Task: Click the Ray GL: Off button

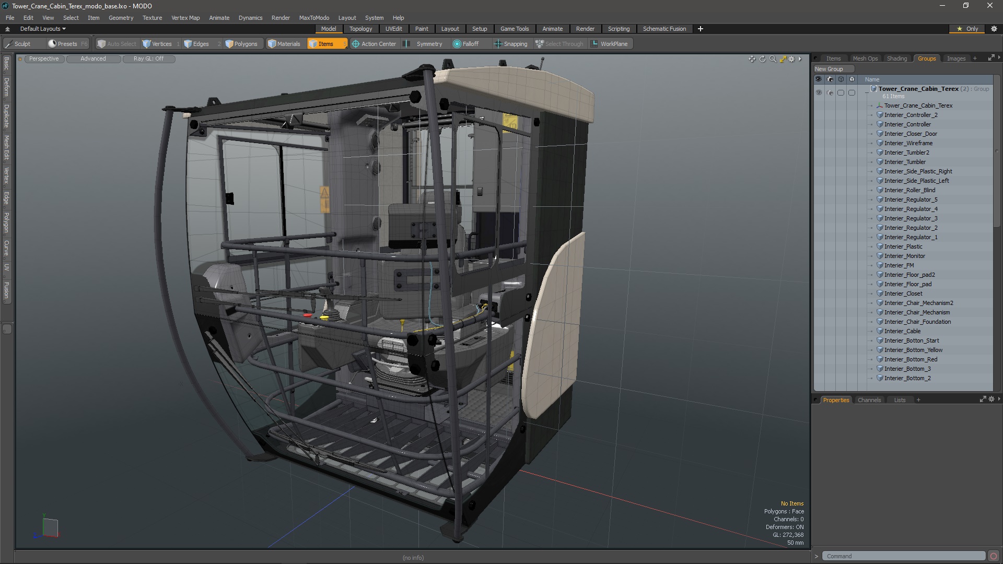Action: coord(148,58)
